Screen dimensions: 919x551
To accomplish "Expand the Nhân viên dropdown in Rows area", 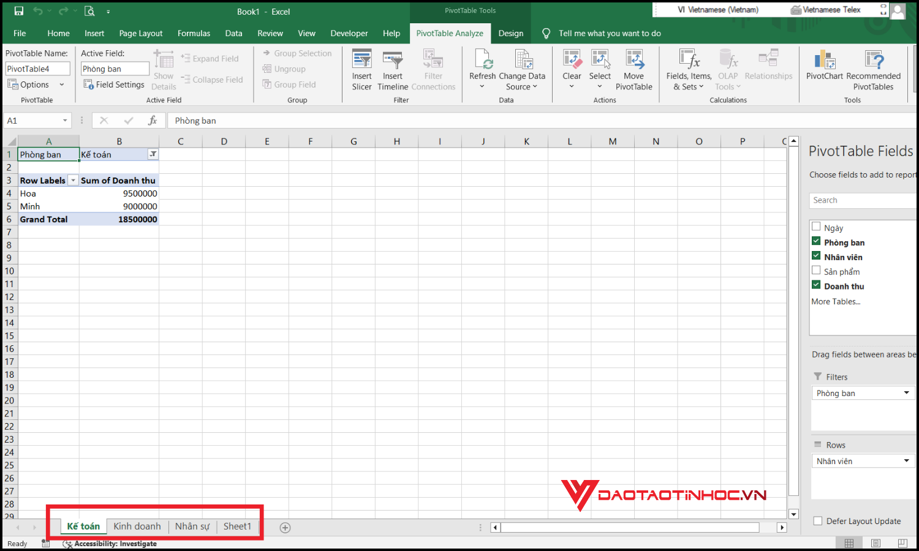I will (x=907, y=460).
